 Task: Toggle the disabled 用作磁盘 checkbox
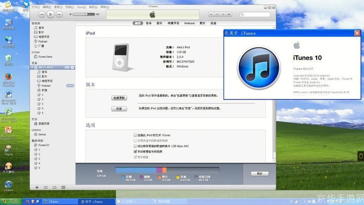[135, 157]
